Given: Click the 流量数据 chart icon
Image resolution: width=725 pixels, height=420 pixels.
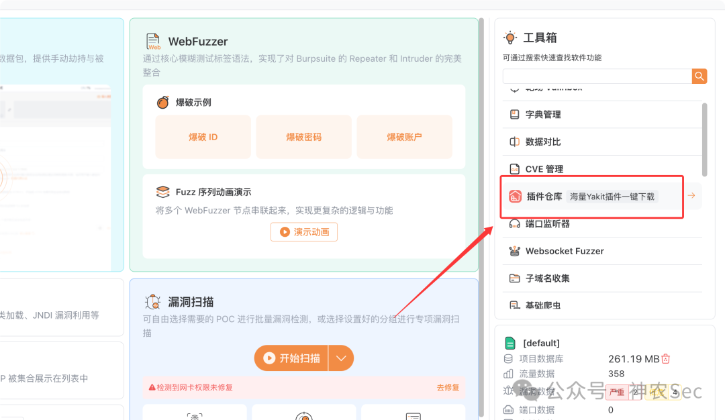Looking at the screenshot, I should (x=508, y=373).
